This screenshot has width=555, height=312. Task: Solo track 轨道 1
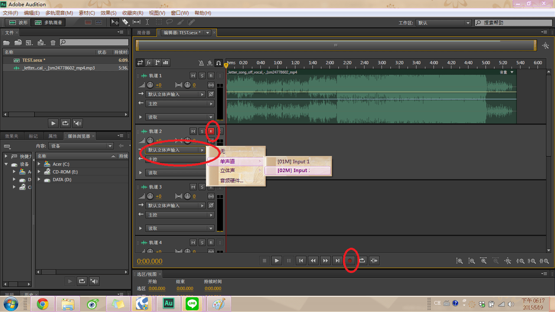coord(202,76)
